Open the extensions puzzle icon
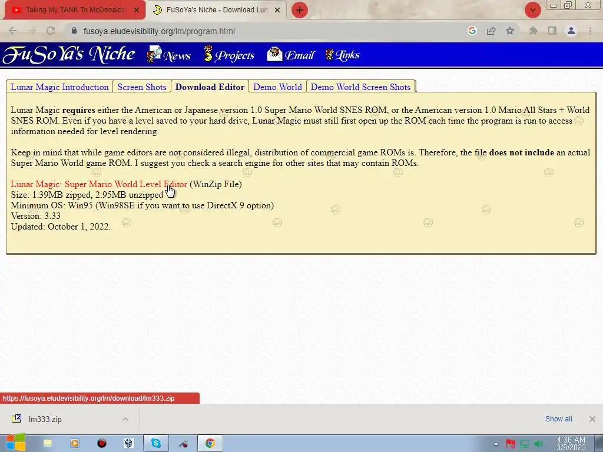Image resolution: width=603 pixels, height=452 pixels. point(534,31)
